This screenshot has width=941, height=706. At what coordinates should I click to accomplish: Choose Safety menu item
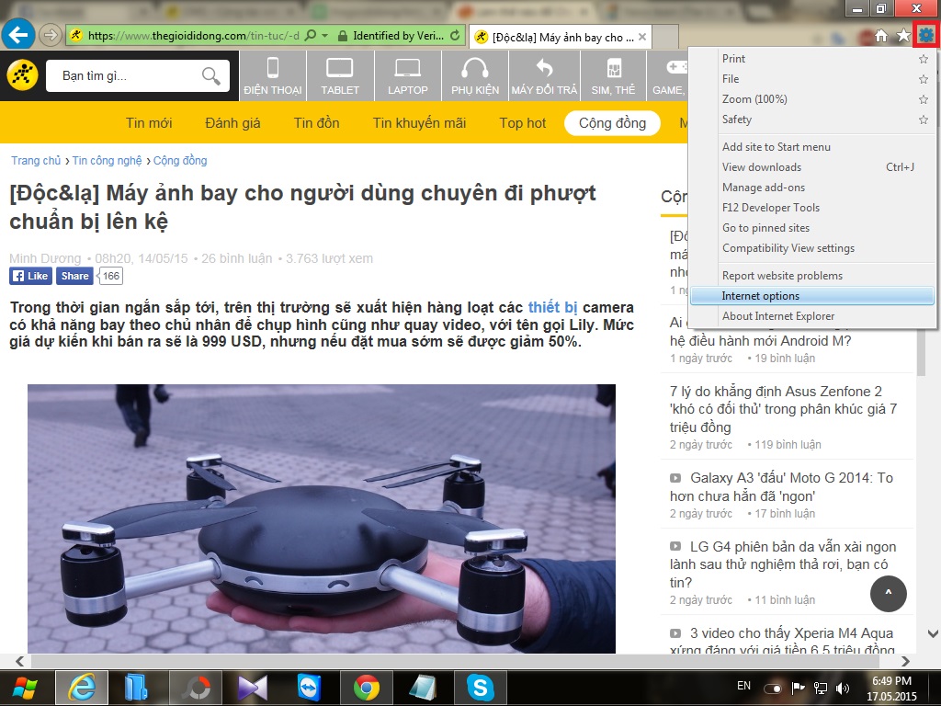click(814, 120)
